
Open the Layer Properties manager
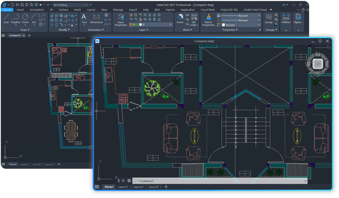pyautogui.click(x=121, y=20)
